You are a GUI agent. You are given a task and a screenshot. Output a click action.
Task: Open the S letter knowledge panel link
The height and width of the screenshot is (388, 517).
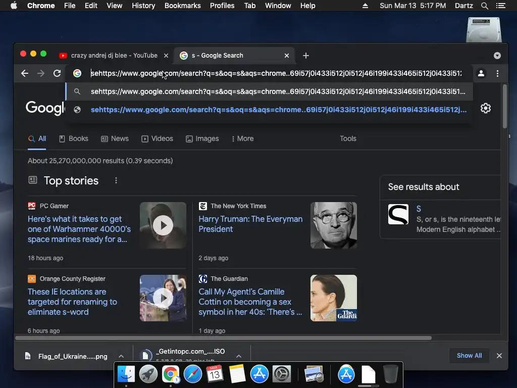[419, 209]
